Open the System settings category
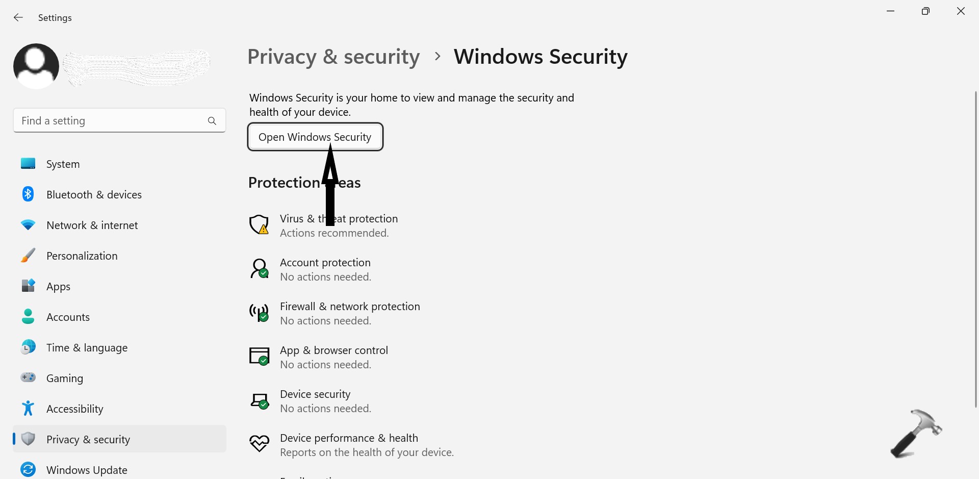The width and height of the screenshot is (979, 479). (x=63, y=164)
